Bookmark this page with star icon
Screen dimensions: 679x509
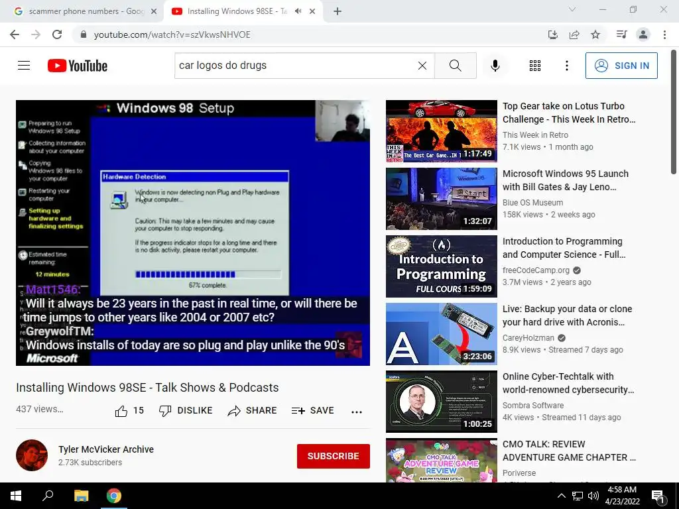pos(595,34)
